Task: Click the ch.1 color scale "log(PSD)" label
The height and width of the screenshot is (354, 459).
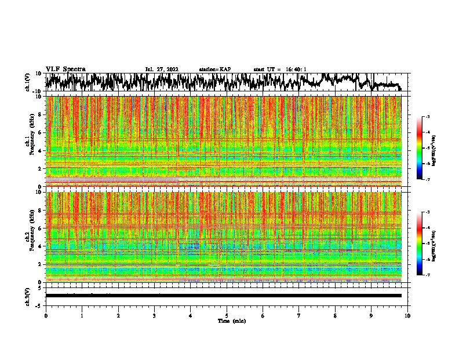Action: coord(434,151)
